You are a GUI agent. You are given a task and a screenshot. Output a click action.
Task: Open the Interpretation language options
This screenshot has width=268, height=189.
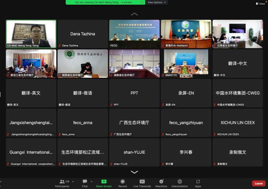[x=180, y=183]
